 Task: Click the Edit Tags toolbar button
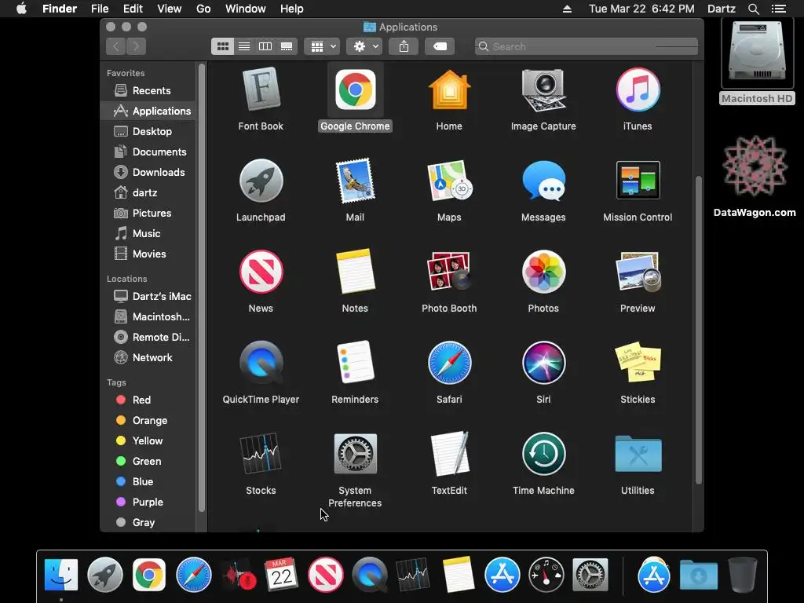point(440,46)
